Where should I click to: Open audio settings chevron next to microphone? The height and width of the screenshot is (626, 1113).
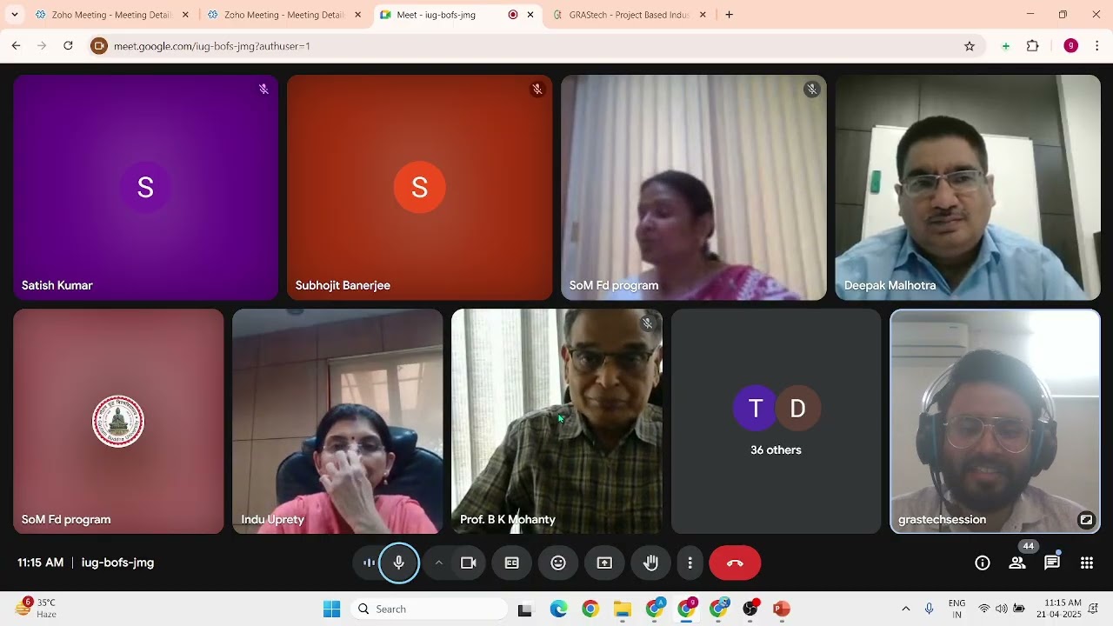click(x=439, y=563)
